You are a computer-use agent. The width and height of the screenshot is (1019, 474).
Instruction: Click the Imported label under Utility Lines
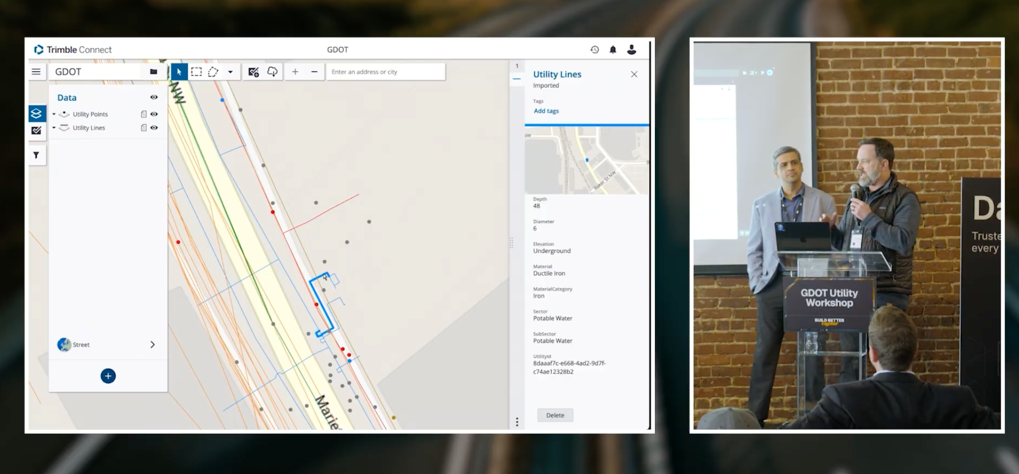[x=546, y=85]
